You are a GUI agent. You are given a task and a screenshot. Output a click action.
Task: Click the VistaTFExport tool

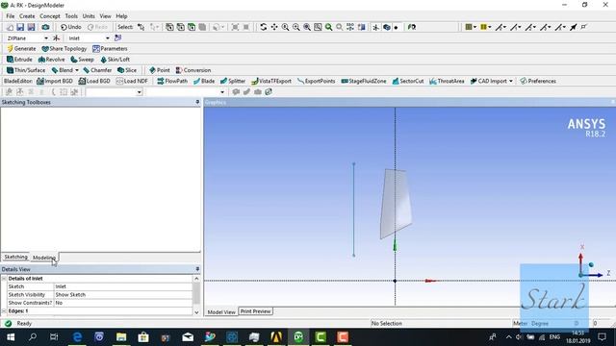tap(271, 81)
